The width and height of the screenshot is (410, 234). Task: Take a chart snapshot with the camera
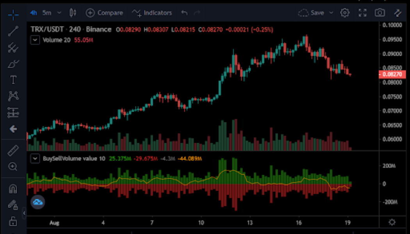[380, 12]
